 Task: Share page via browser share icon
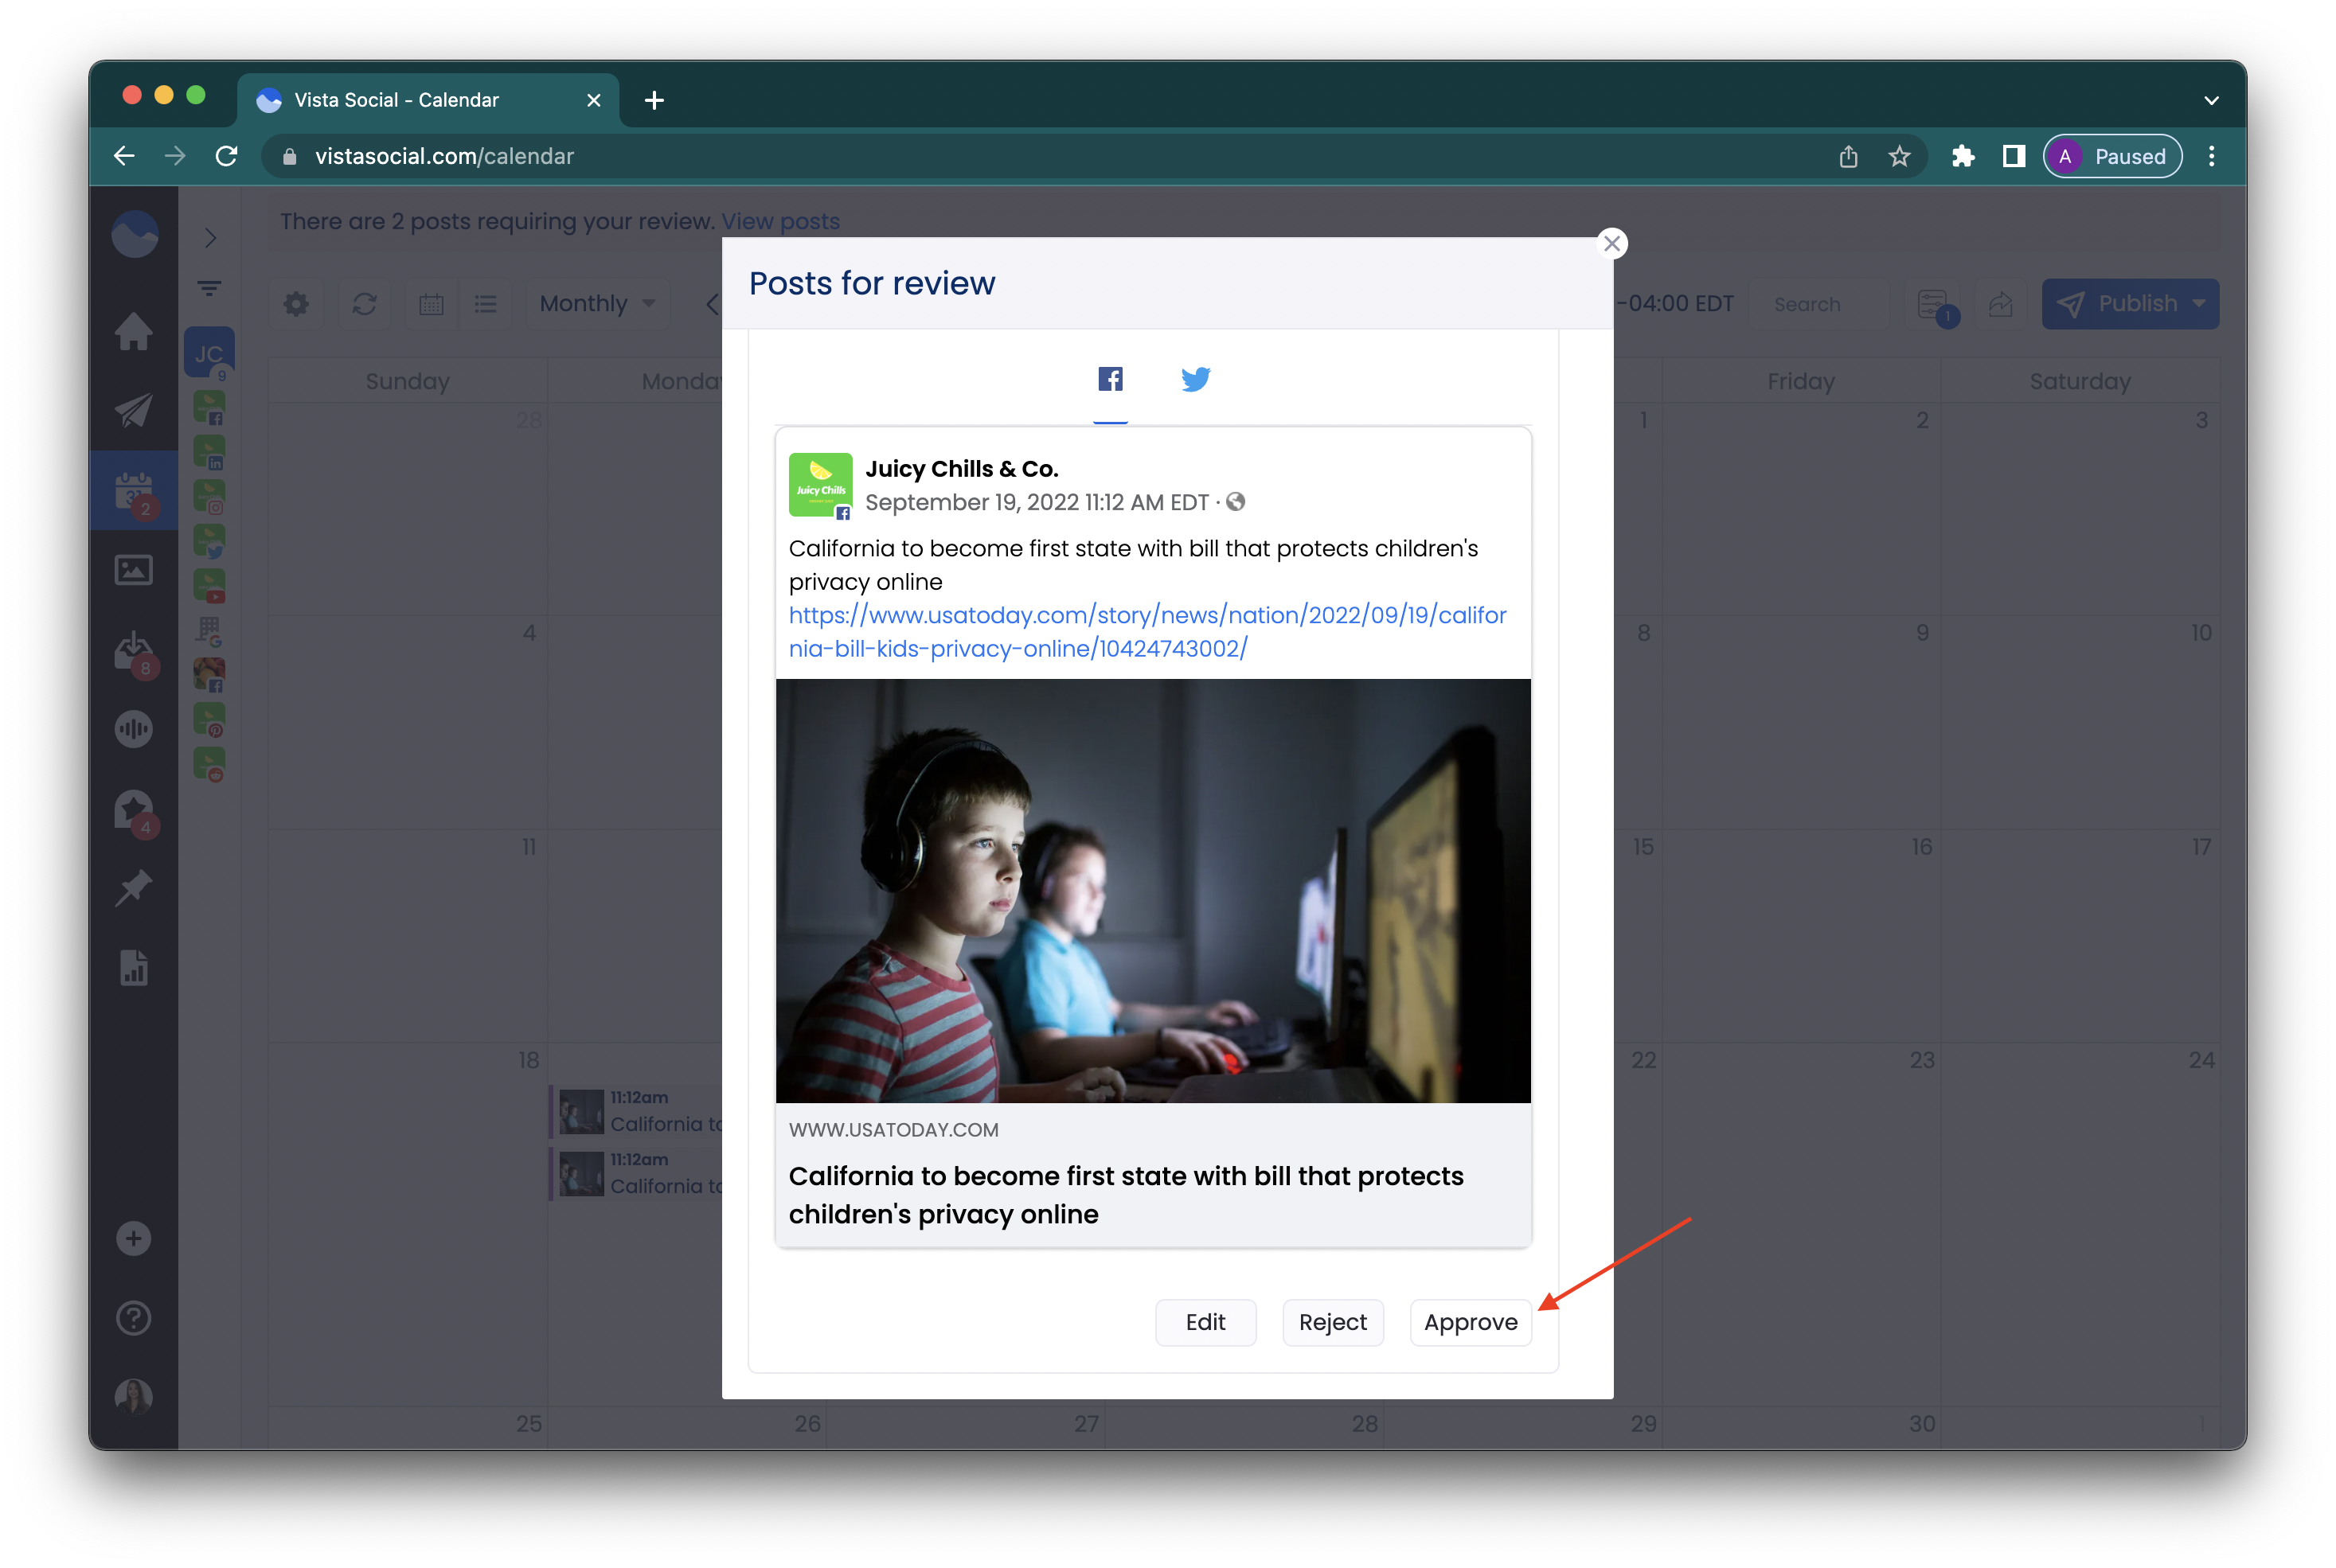pyautogui.click(x=1848, y=156)
